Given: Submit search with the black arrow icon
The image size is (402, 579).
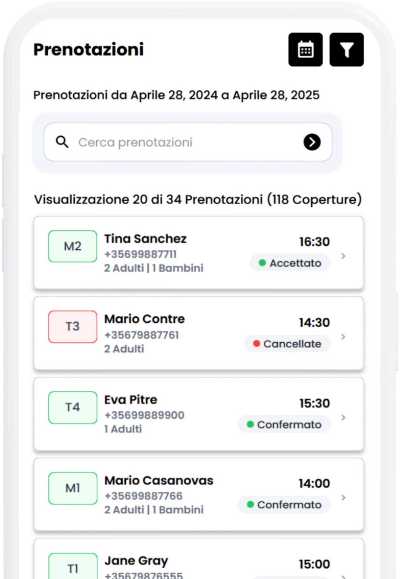Looking at the screenshot, I should click(x=312, y=142).
